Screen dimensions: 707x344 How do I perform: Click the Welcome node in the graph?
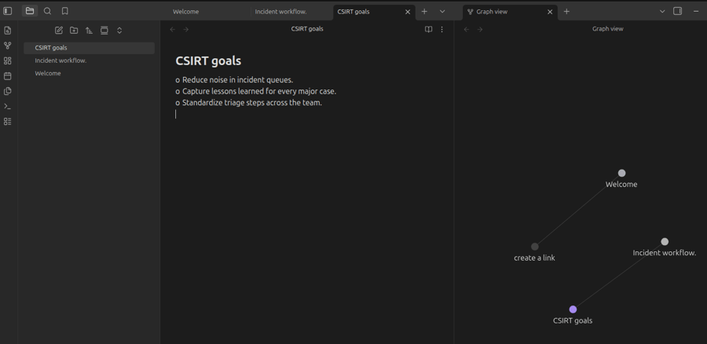pos(622,173)
